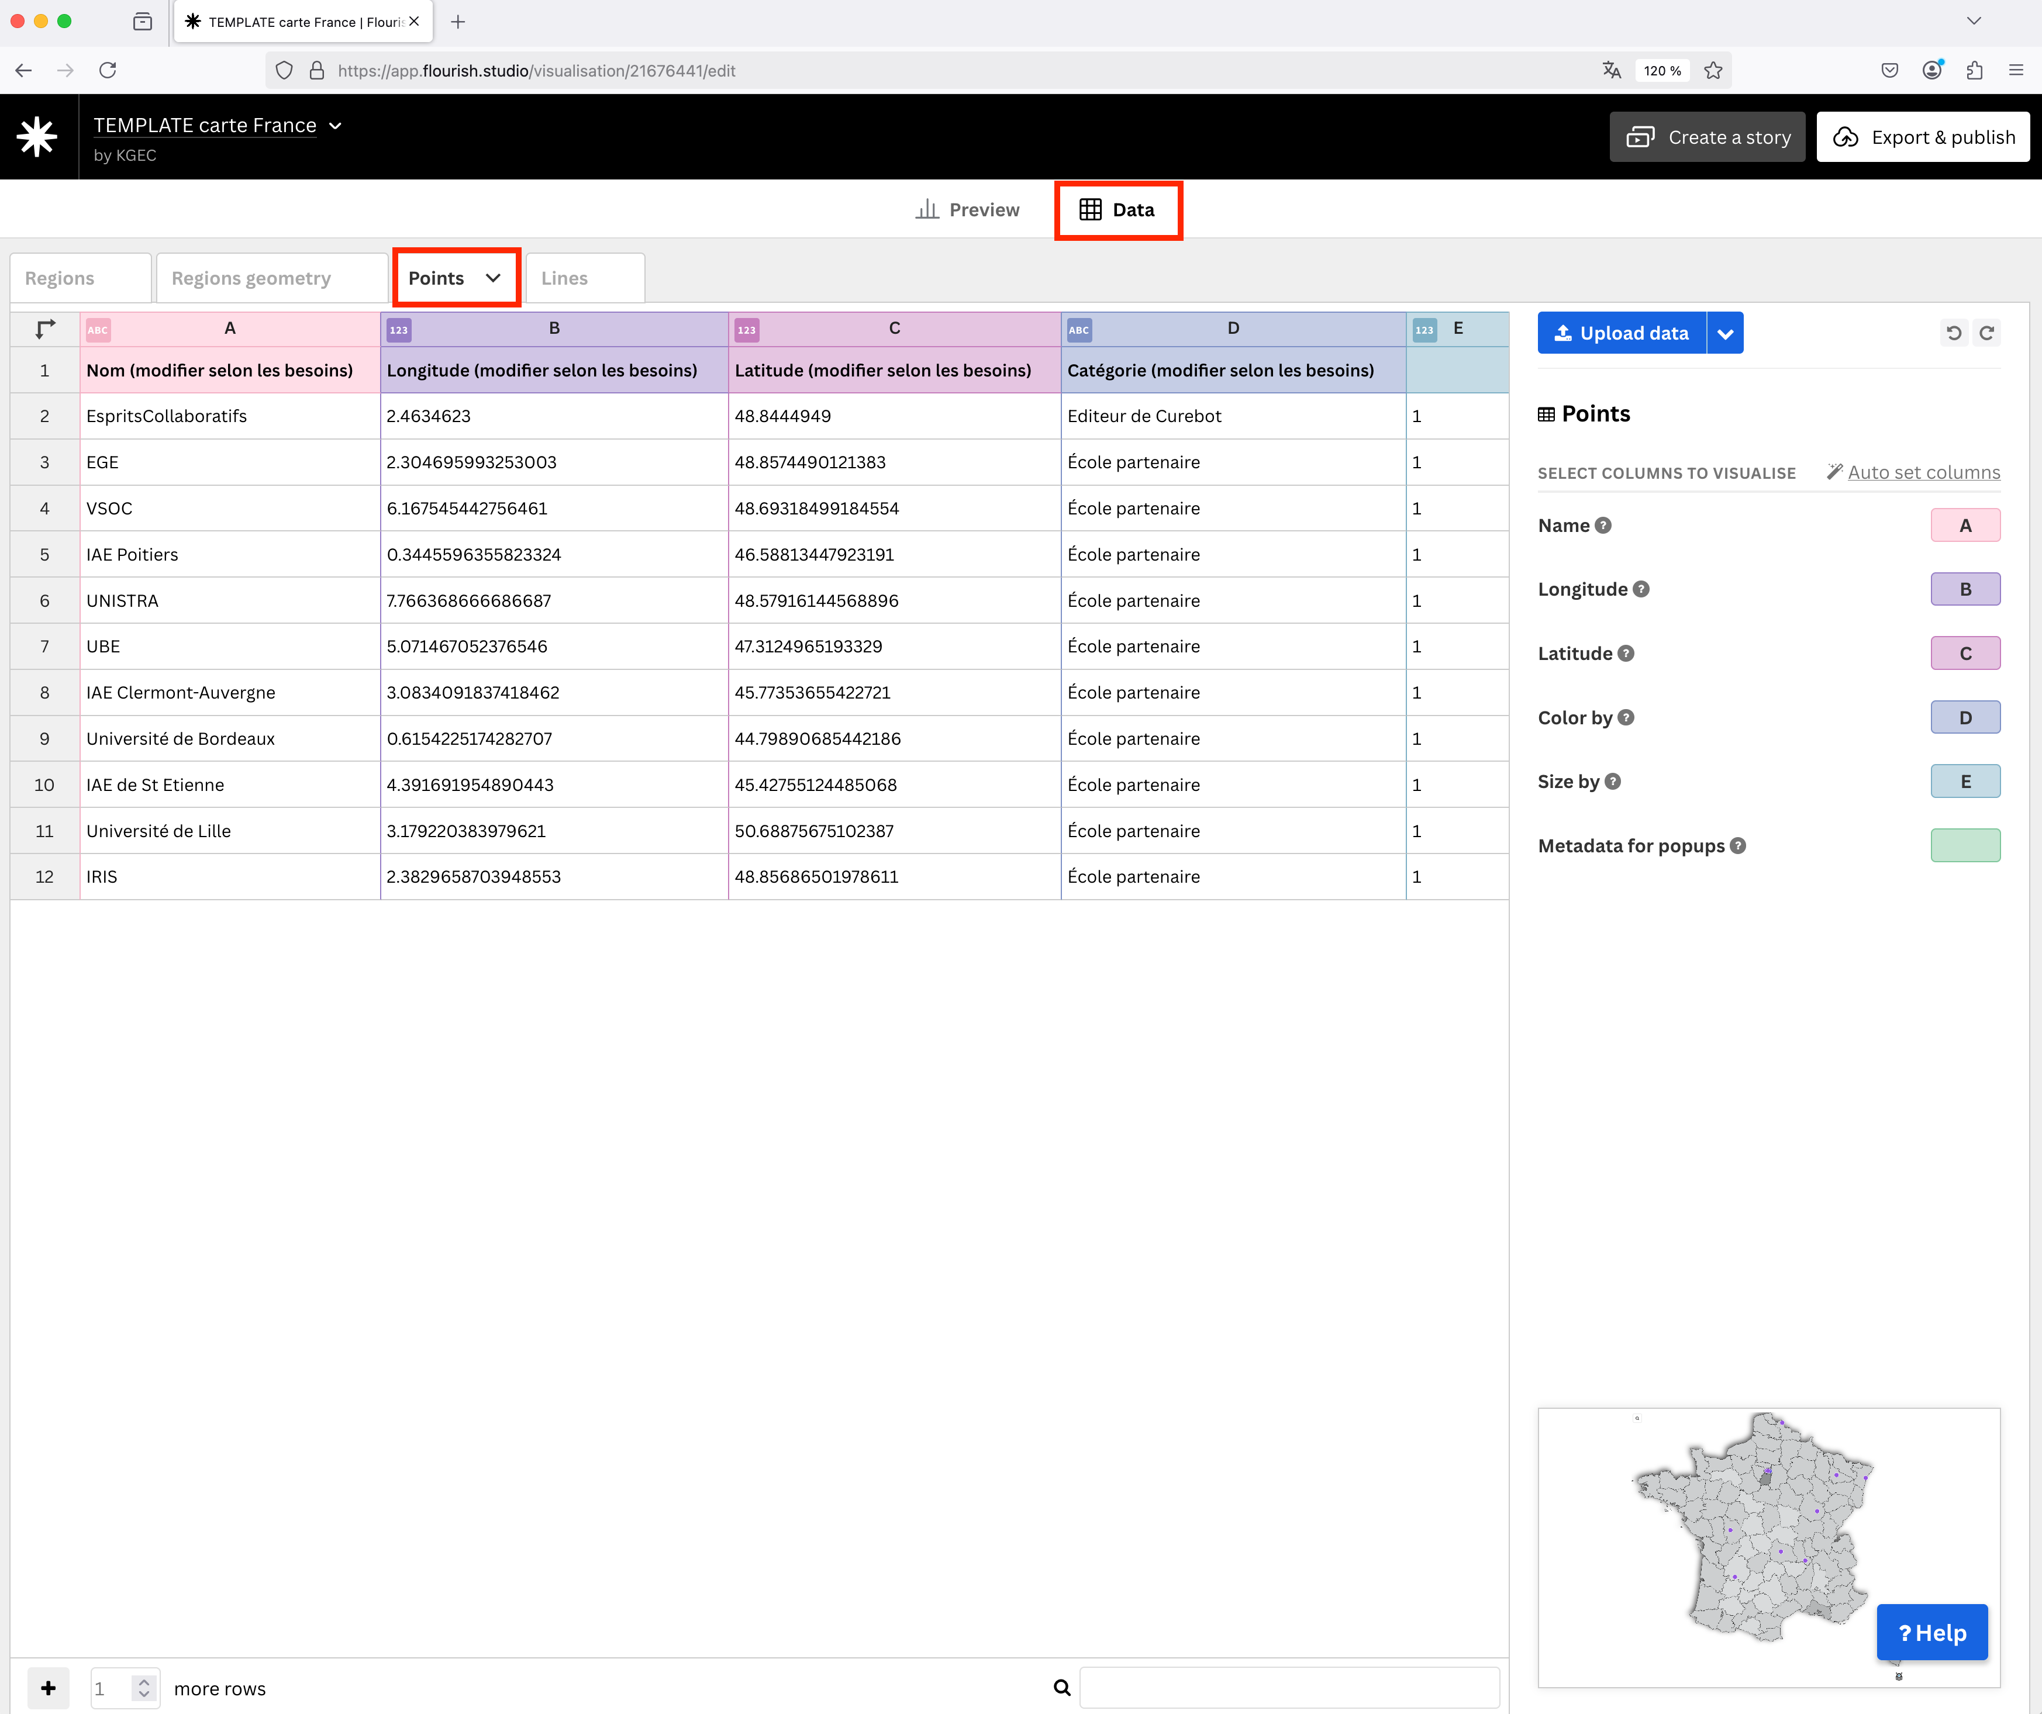Click Export & publish button
2042x1714 pixels.
tap(1922, 137)
